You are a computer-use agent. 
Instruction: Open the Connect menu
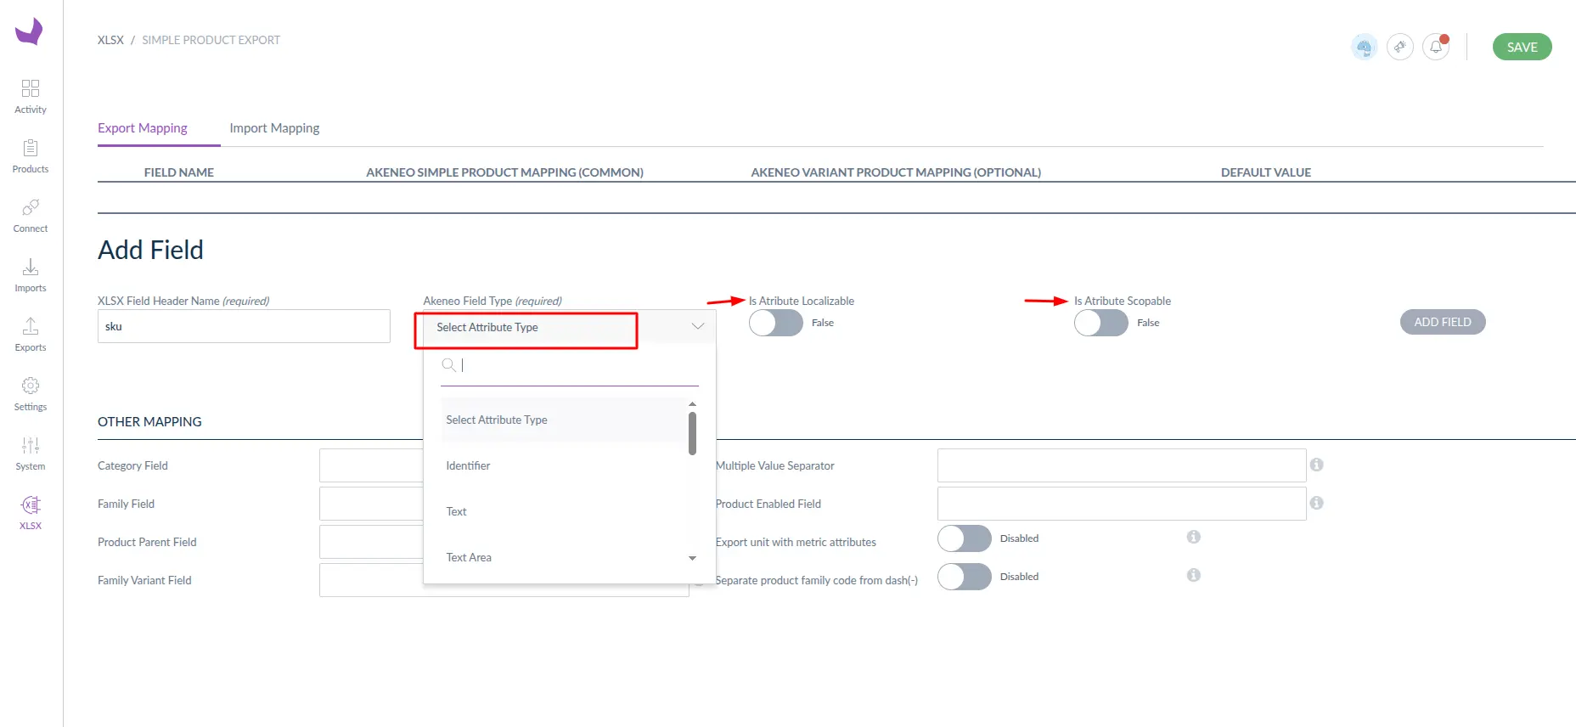coord(31,216)
